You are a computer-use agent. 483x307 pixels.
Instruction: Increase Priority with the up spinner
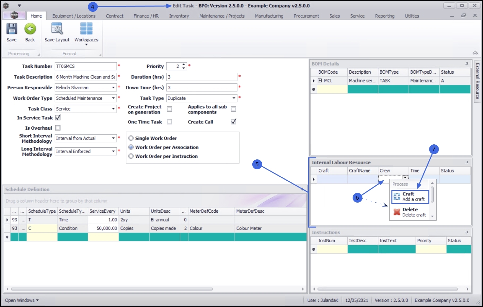184,64
